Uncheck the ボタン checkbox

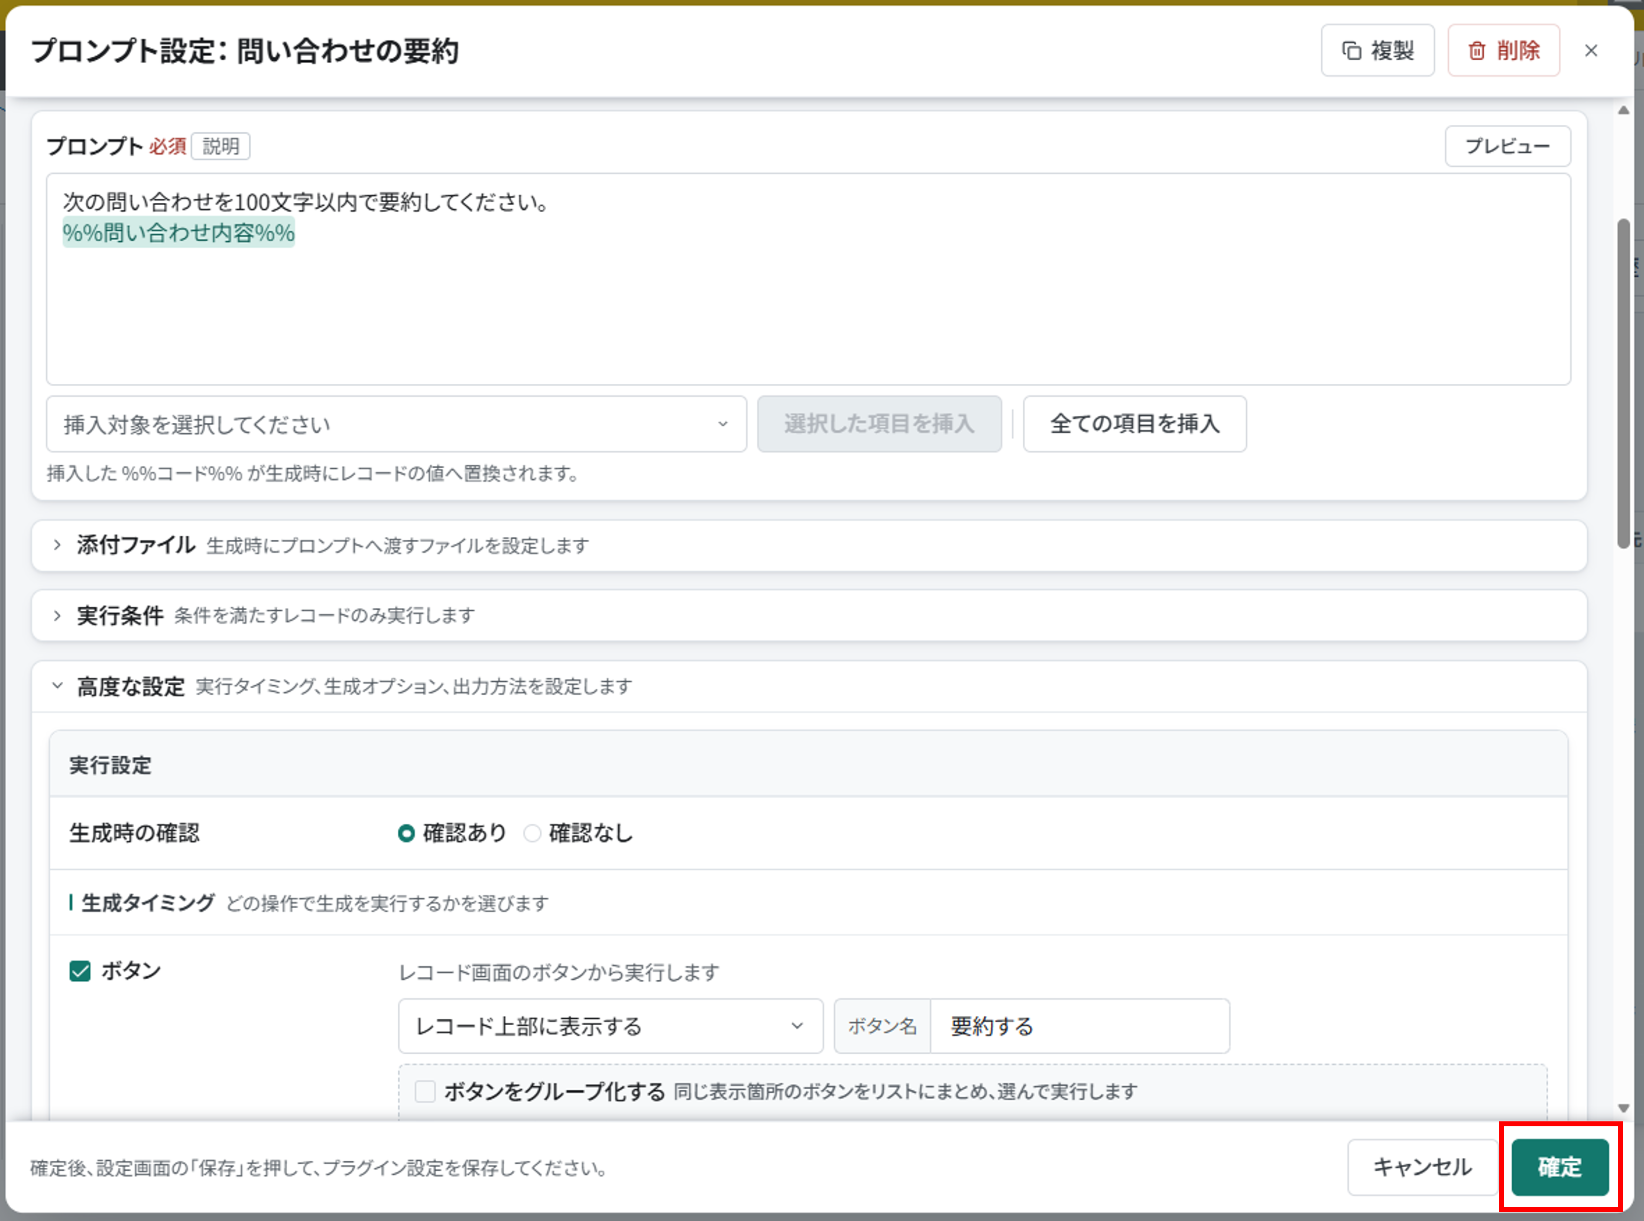(80, 970)
